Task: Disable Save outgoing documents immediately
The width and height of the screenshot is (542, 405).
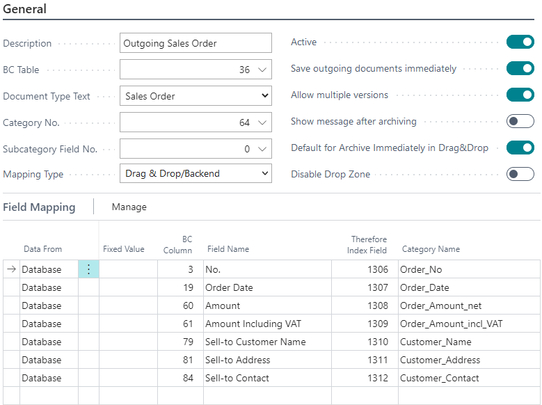Action: point(520,69)
